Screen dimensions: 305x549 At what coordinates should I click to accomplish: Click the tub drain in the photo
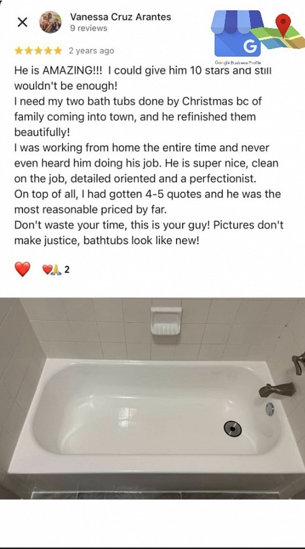[x=233, y=428]
